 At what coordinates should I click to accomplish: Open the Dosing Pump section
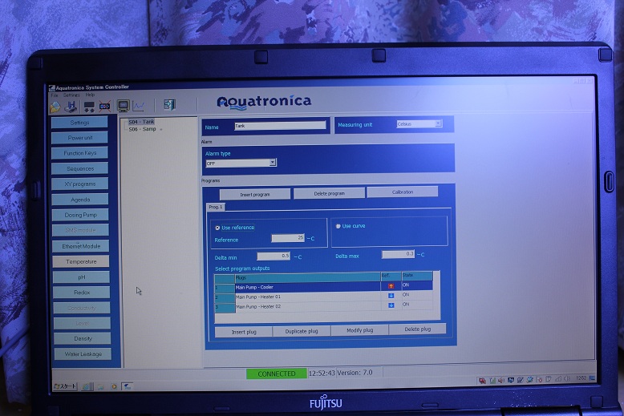[80, 215]
